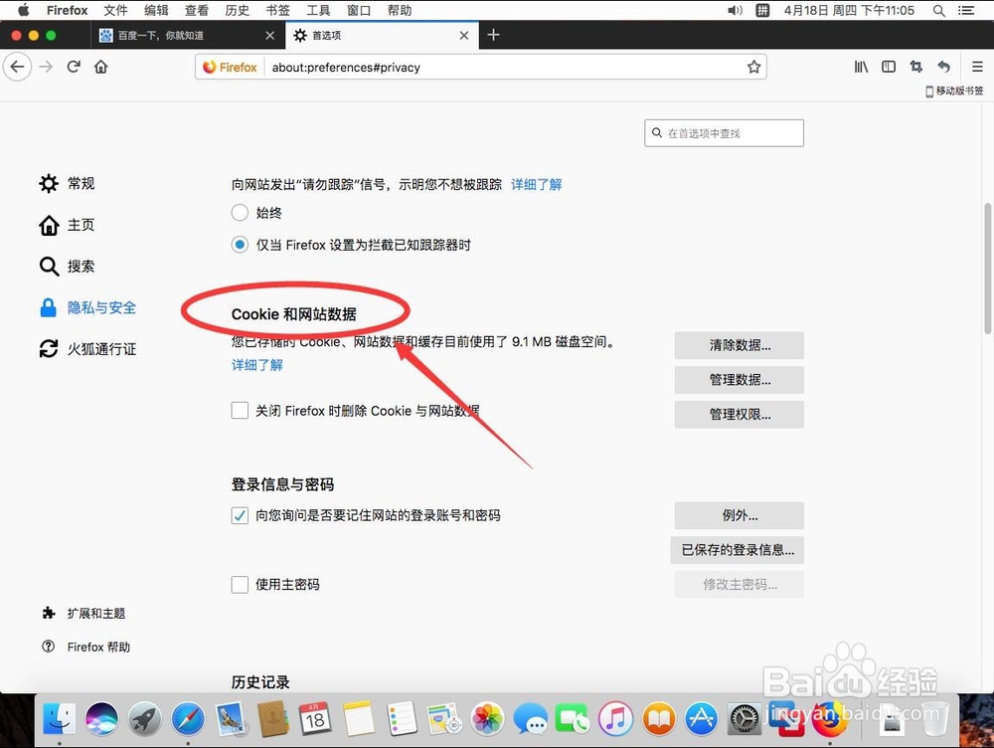Open the Firefox Library books icon
The width and height of the screenshot is (994, 748).
click(861, 67)
